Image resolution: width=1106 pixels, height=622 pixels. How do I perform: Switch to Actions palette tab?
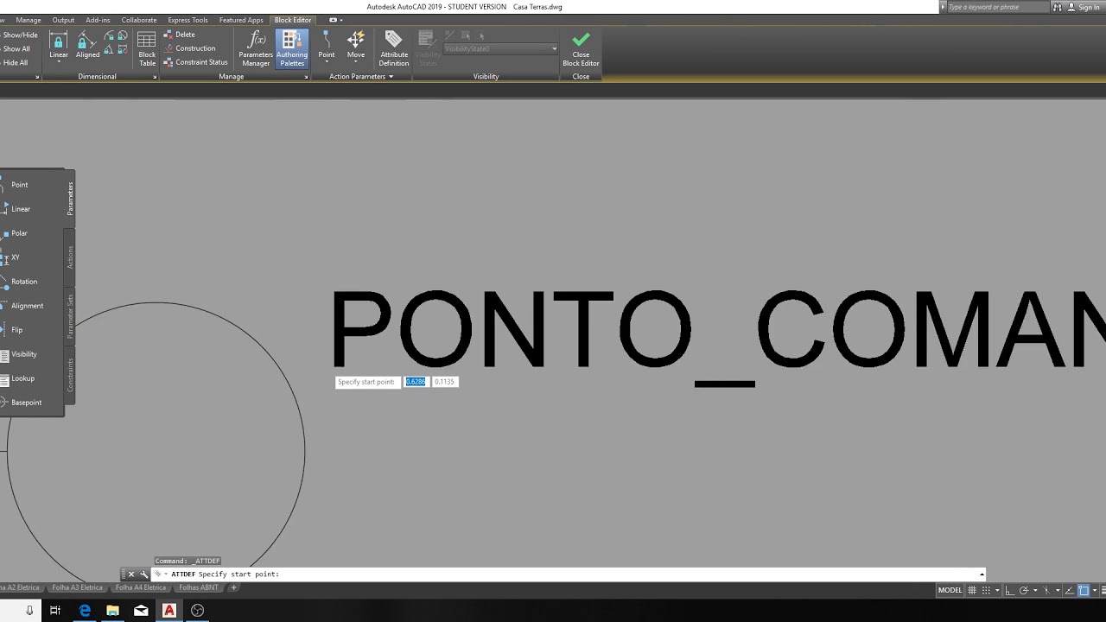70,257
